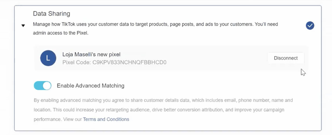Click the white tick inside the blue circle
This screenshot has height=135, width=332.
click(x=310, y=25)
